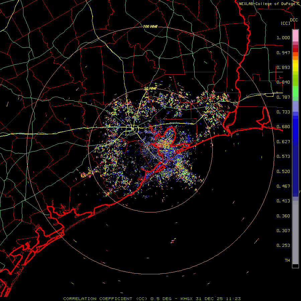Screen dimensions: 301x301
Task: Click the DCC label above color bar
Action: pos(294,20)
